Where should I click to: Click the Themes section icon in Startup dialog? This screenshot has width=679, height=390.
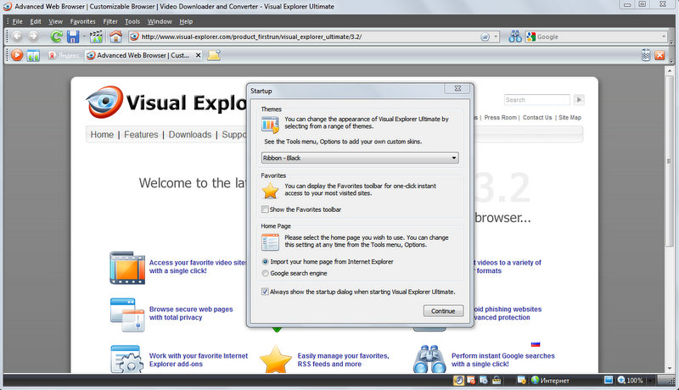coord(270,125)
